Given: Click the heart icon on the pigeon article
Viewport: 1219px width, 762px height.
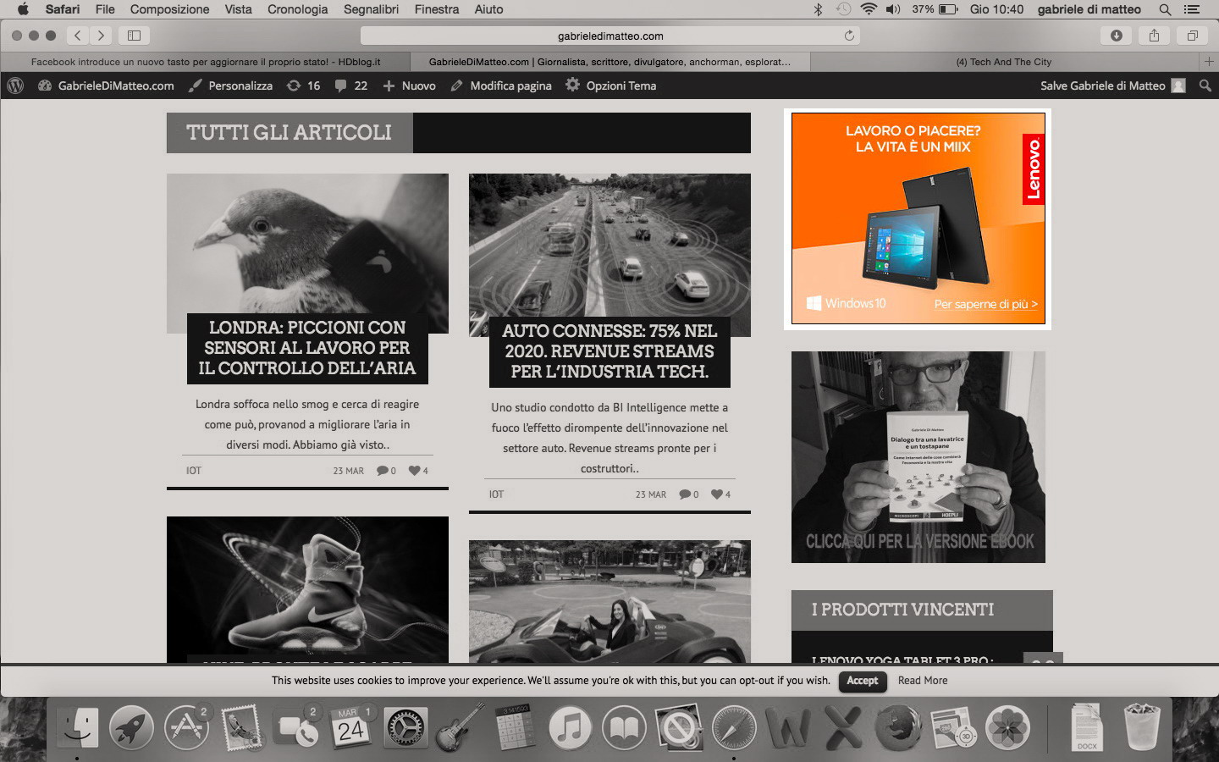Looking at the screenshot, I should click(415, 471).
